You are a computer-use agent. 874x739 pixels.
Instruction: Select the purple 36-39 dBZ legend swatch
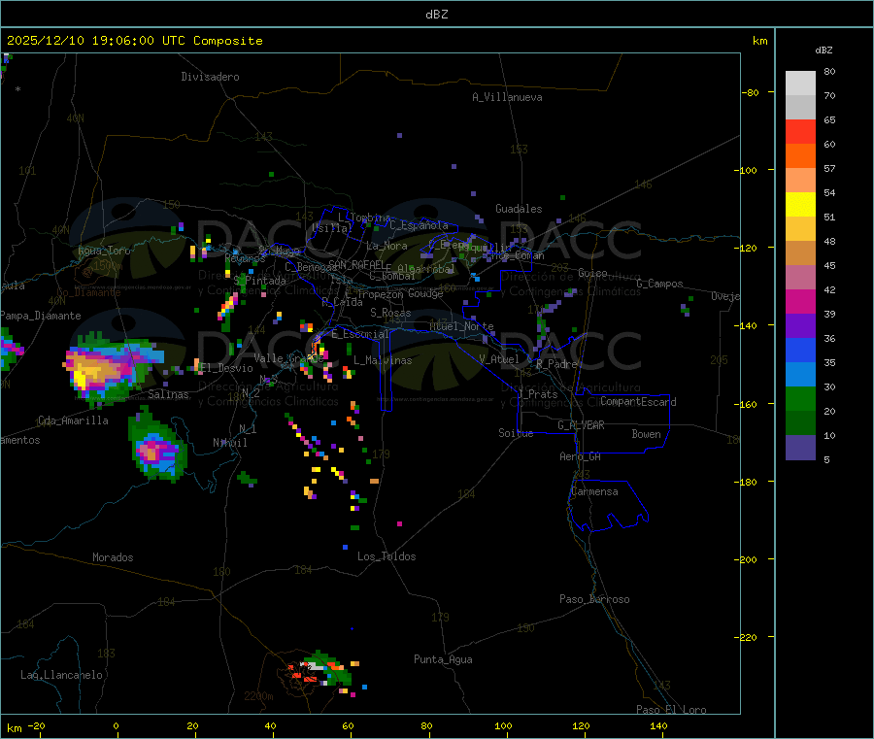point(800,325)
